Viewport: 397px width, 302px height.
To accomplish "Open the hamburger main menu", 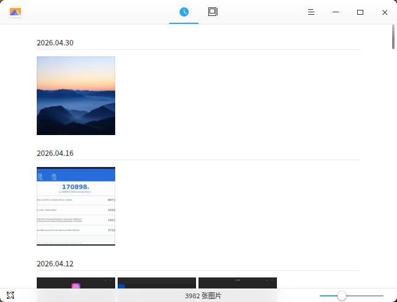I will 311,12.
